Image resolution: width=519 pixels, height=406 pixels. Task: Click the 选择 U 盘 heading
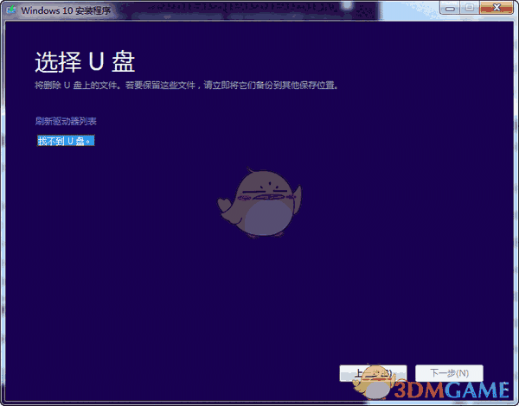(85, 62)
